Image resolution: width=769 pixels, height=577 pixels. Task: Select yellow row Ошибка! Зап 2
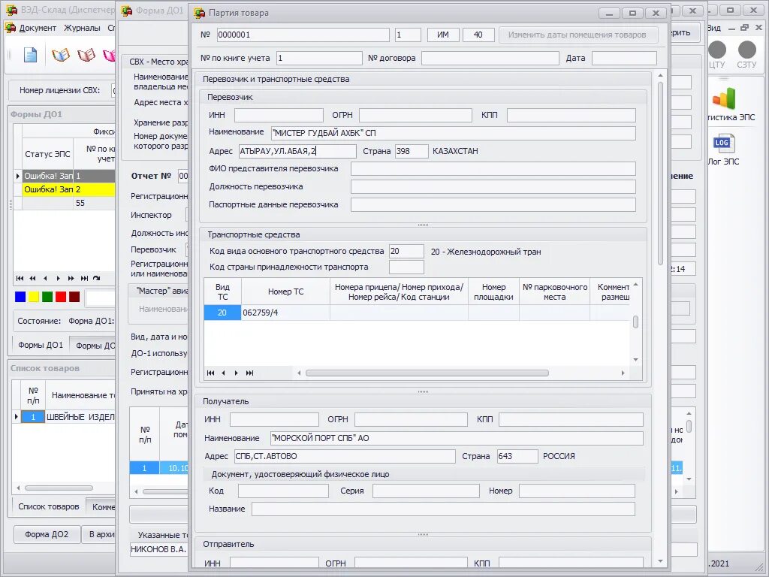tap(68, 189)
